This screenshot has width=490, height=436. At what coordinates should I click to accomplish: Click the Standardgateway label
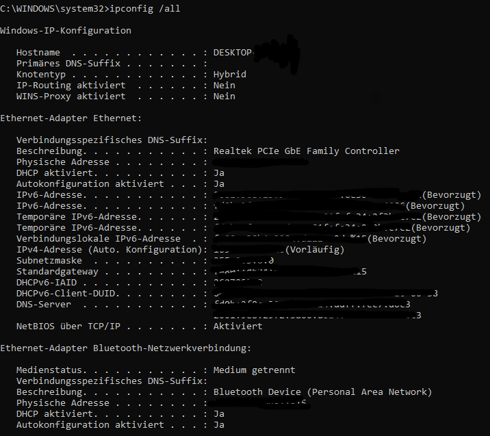coord(57,272)
